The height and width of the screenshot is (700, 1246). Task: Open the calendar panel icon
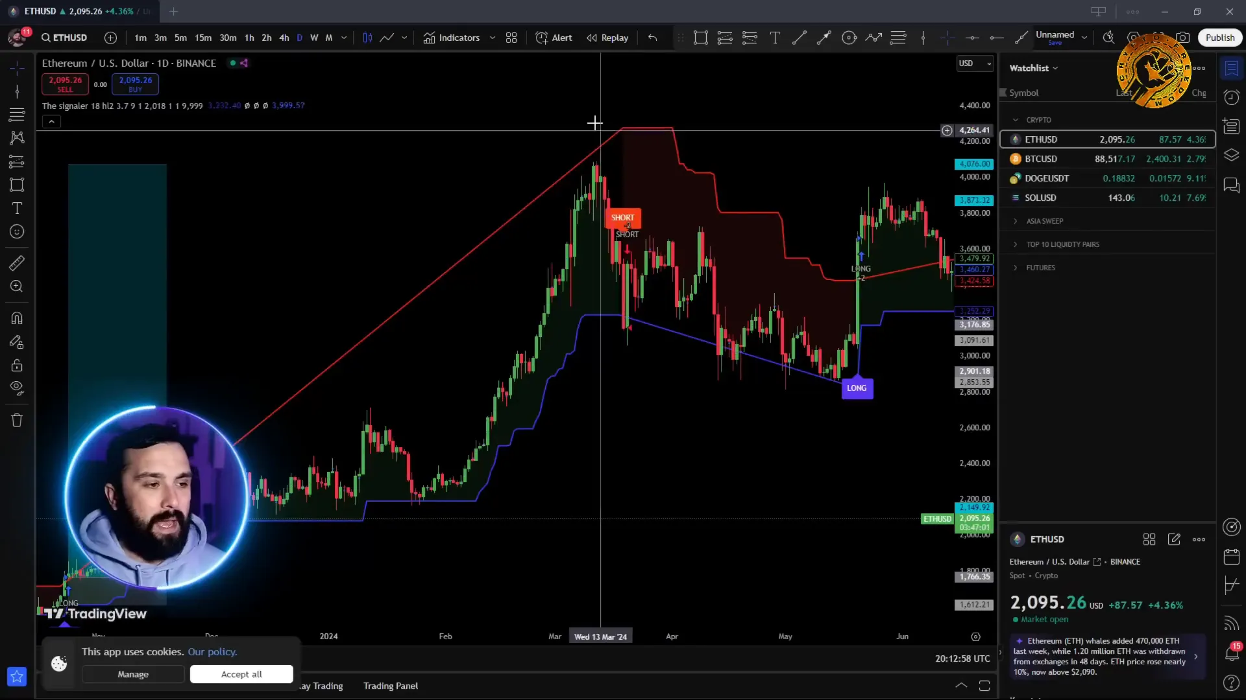pos(1231,556)
